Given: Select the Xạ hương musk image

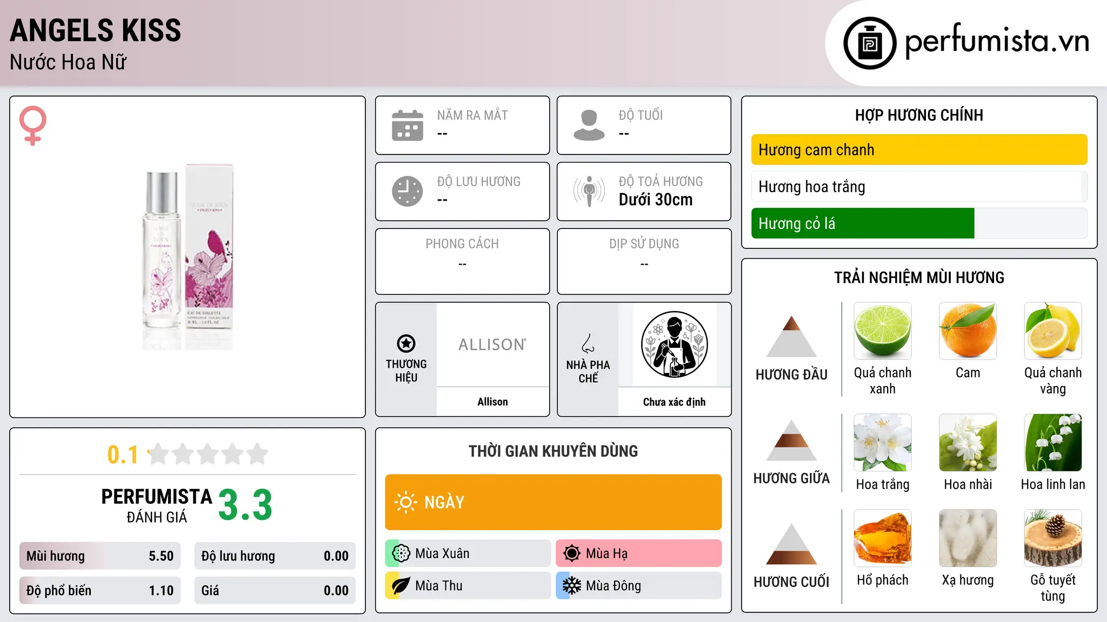Looking at the screenshot, I should (968, 538).
